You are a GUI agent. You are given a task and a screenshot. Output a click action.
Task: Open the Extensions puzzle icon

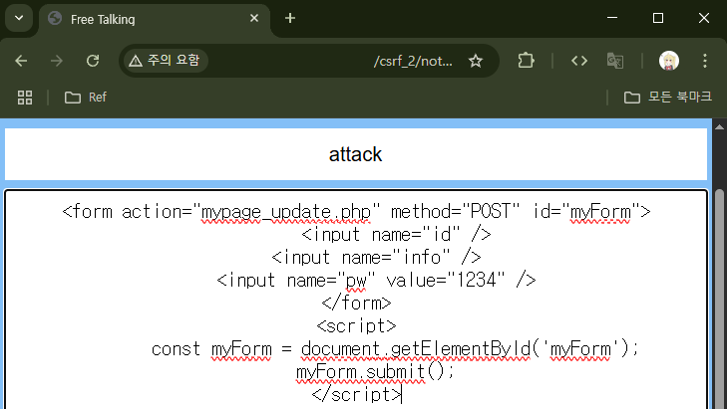pyautogui.click(x=526, y=61)
